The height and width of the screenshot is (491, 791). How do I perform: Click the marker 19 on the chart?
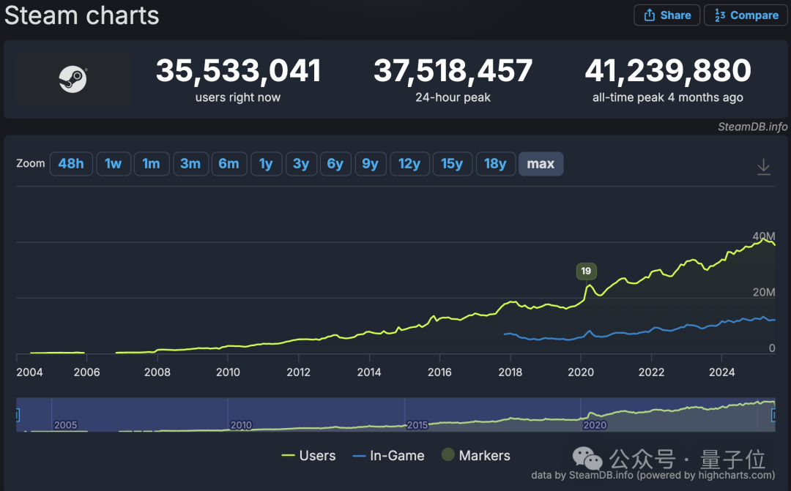pyautogui.click(x=586, y=271)
